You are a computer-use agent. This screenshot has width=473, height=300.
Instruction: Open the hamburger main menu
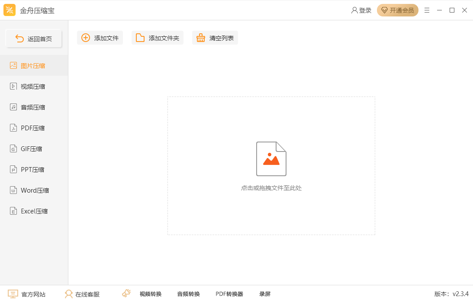tap(427, 10)
